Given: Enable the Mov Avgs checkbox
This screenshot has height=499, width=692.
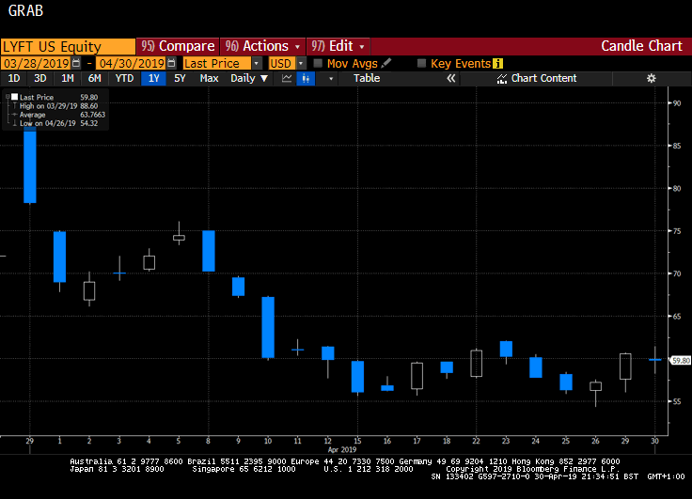Looking at the screenshot, I should (x=319, y=63).
